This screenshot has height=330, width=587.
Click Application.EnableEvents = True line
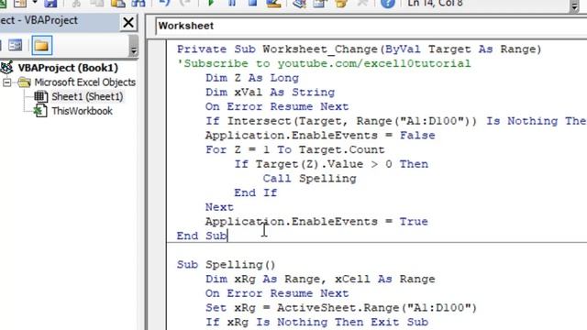316,222
